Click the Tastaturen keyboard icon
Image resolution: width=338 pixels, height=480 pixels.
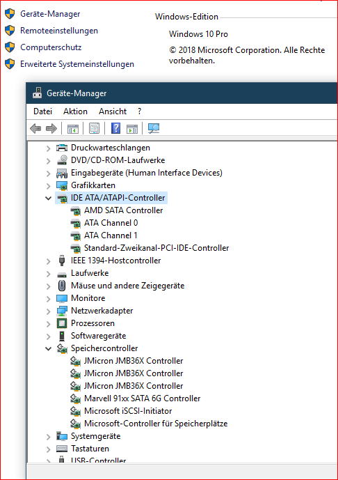(62, 449)
